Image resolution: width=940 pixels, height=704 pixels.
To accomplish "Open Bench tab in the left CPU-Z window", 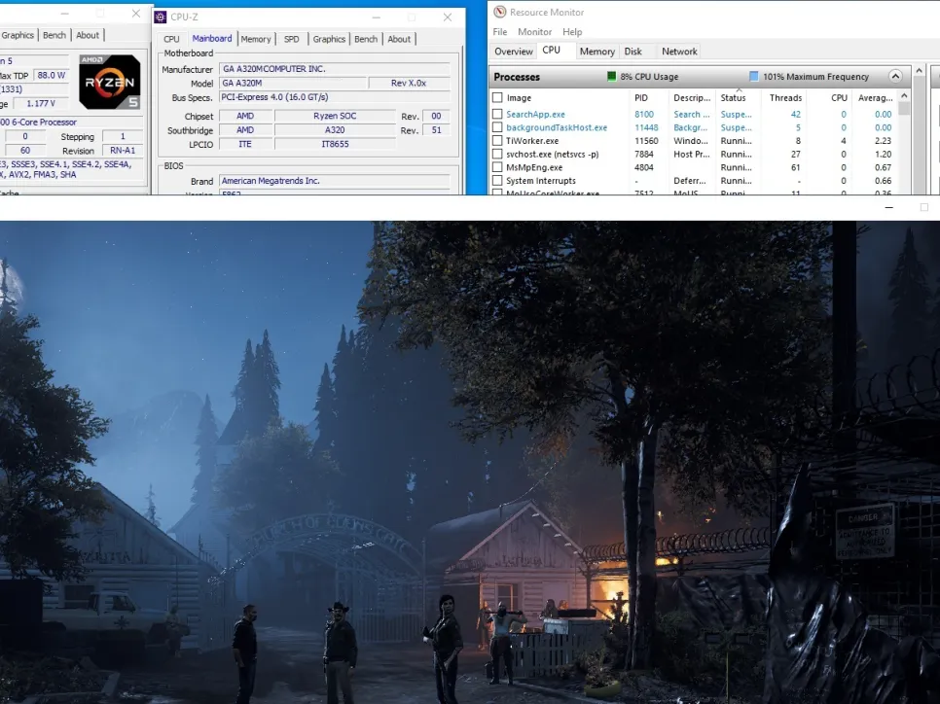I will point(54,35).
